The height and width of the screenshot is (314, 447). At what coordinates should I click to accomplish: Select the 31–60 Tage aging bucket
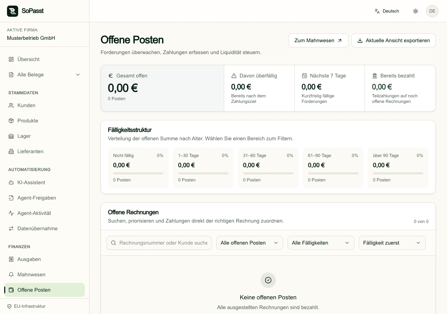268,168
